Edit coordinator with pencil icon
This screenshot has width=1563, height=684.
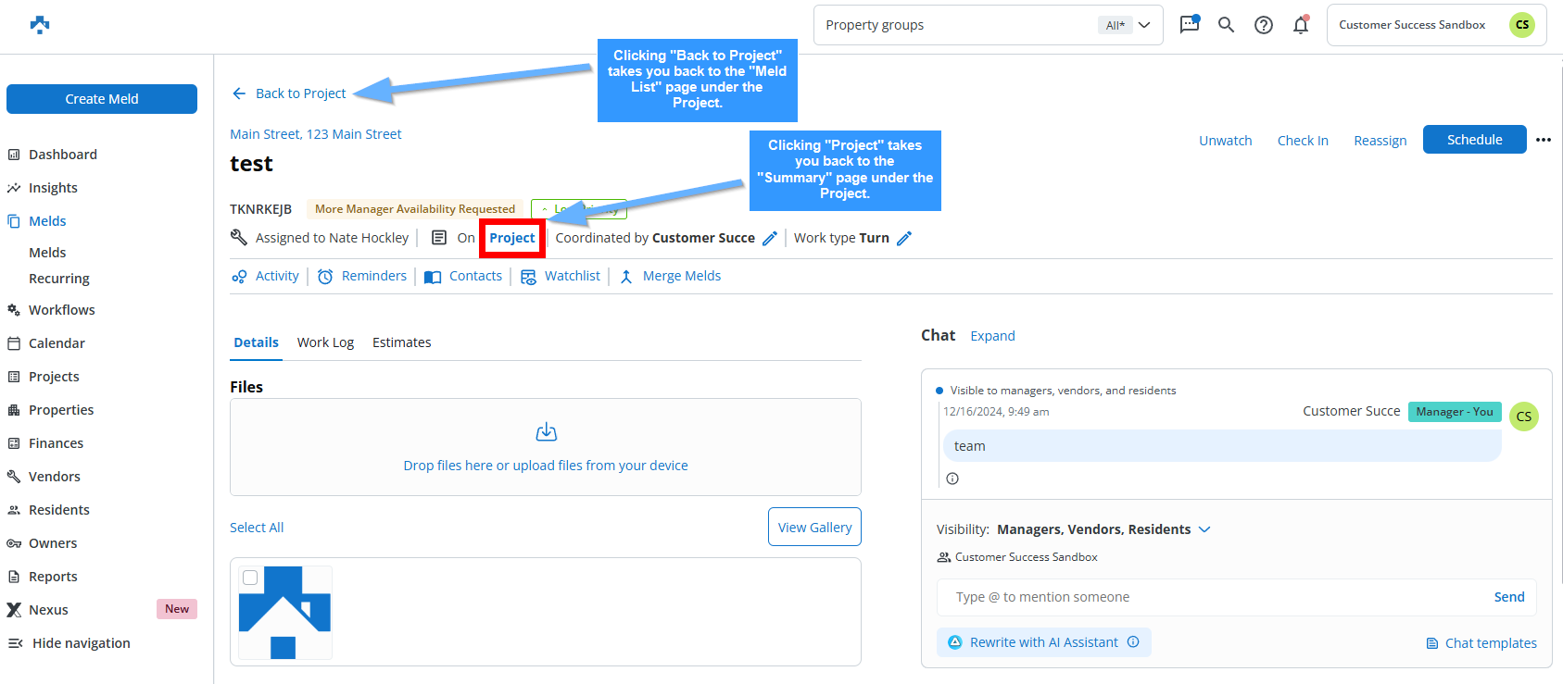(769, 239)
